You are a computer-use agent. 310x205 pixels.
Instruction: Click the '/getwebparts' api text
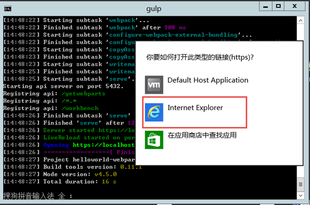coord(83,94)
